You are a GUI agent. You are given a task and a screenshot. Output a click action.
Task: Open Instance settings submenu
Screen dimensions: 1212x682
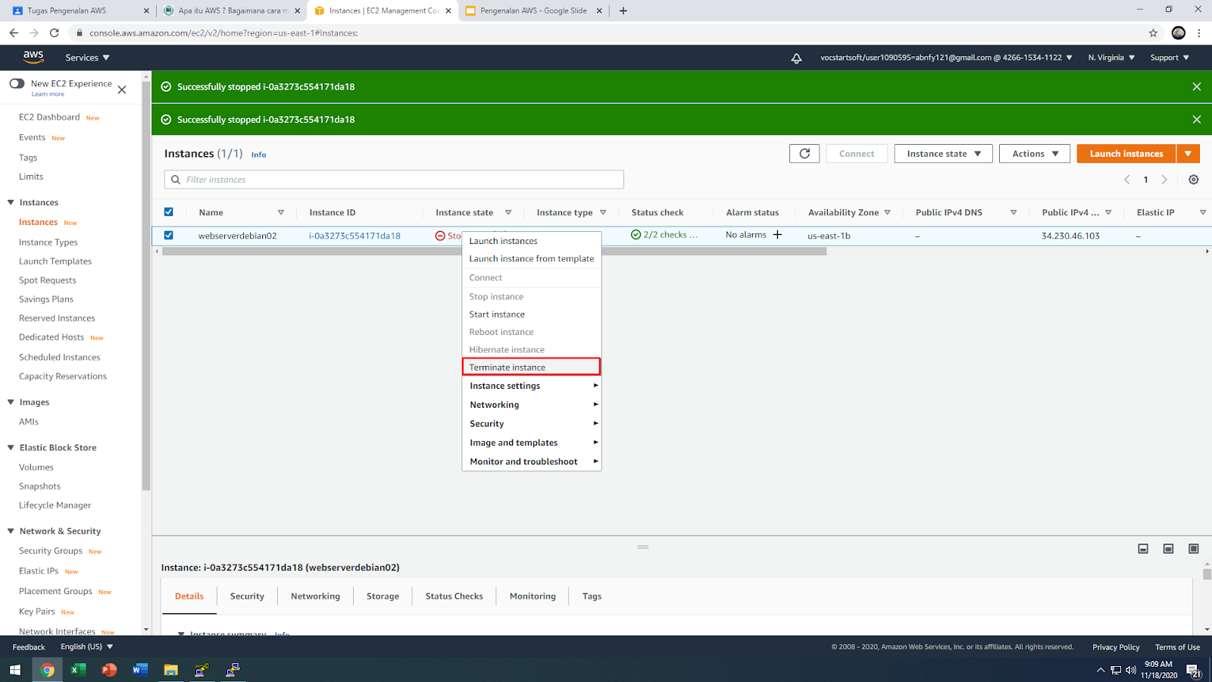point(531,386)
